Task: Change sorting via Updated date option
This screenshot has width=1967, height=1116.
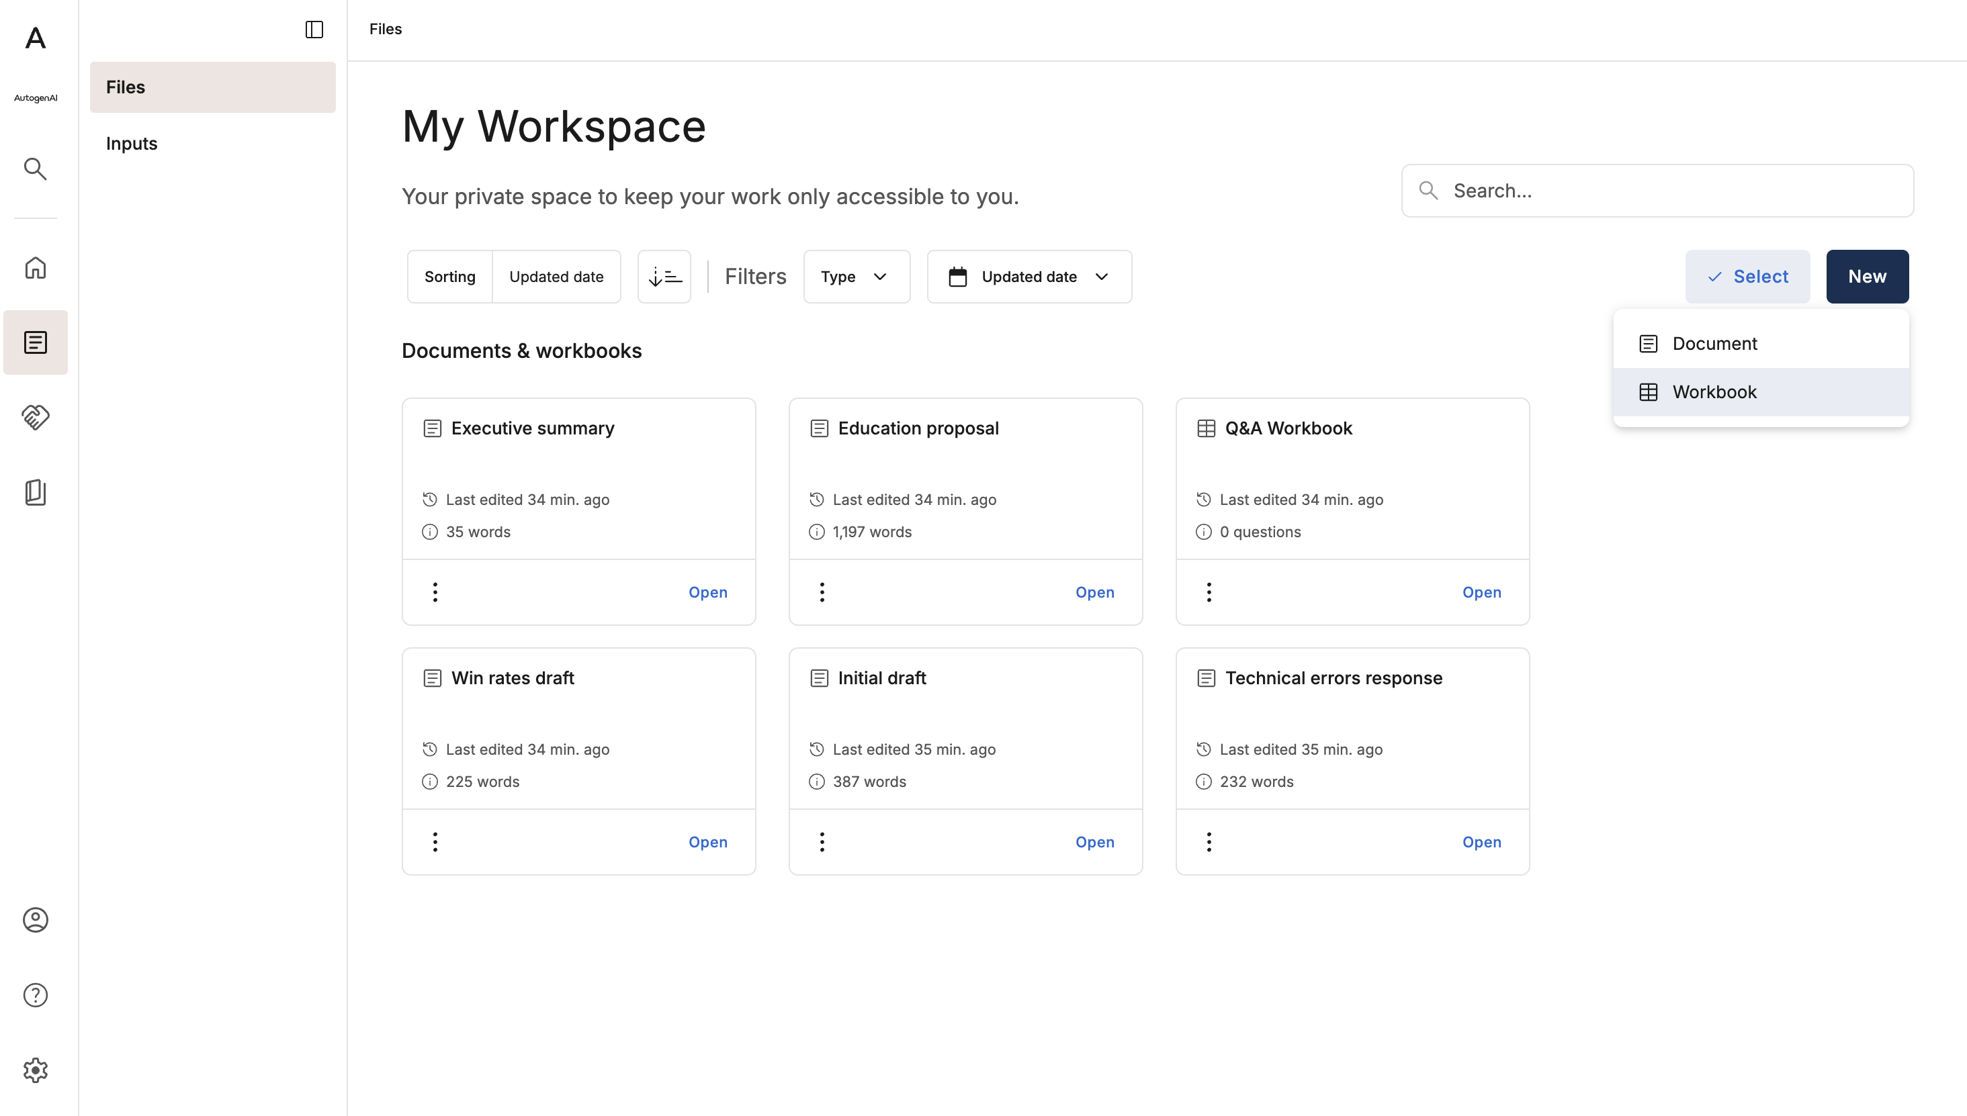Action: [556, 276]
